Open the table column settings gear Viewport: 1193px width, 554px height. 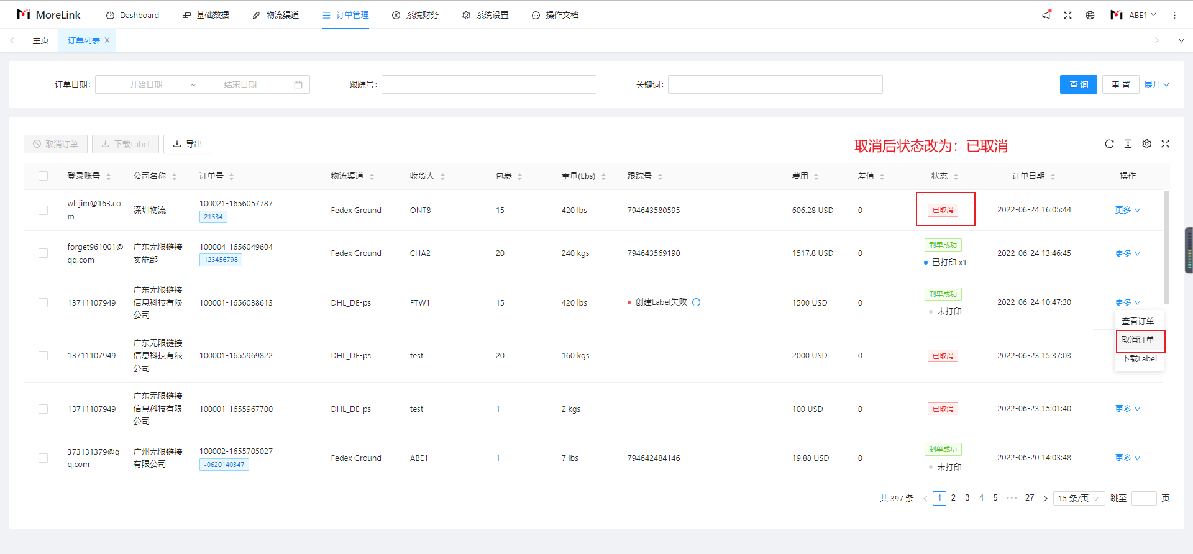(1146, 144)
